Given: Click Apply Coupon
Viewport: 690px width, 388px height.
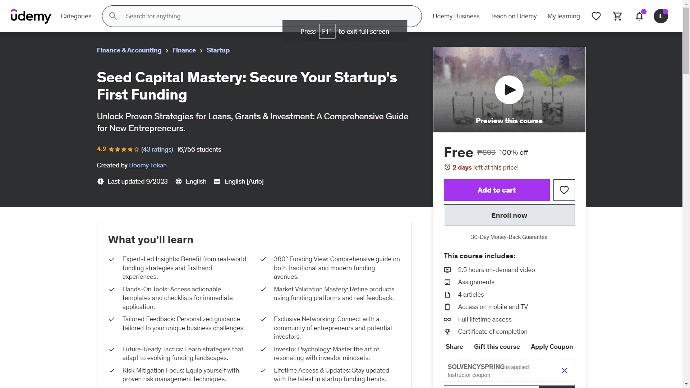Looking at the screenshot, I should tap(552, 347).
